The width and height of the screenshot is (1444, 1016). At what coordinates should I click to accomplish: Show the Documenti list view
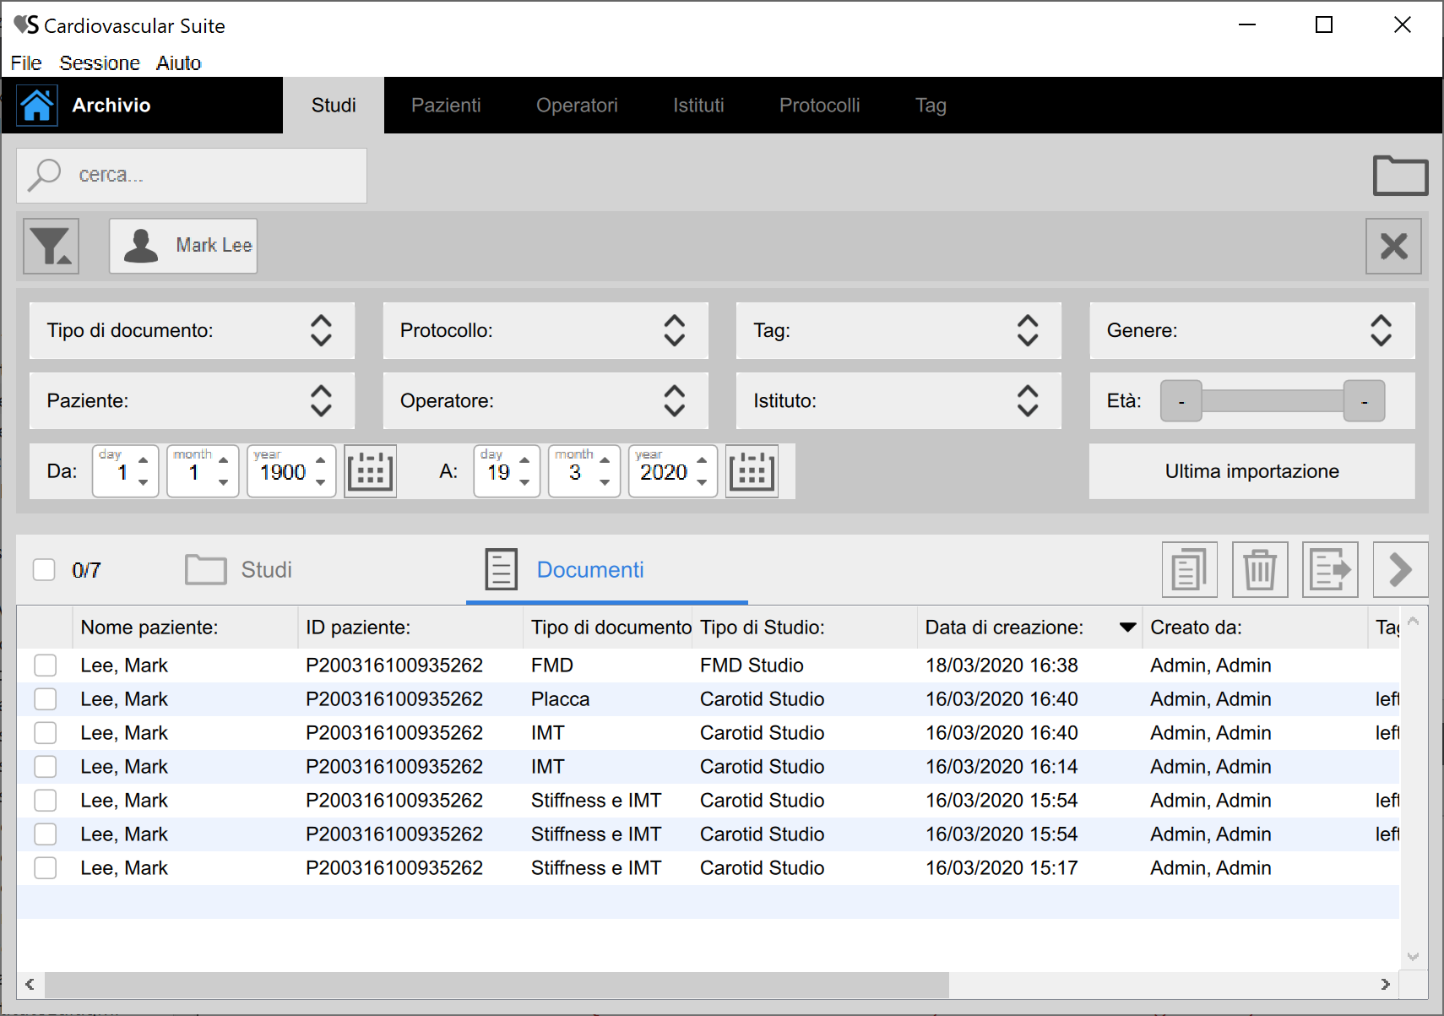(x=607, y=570)
